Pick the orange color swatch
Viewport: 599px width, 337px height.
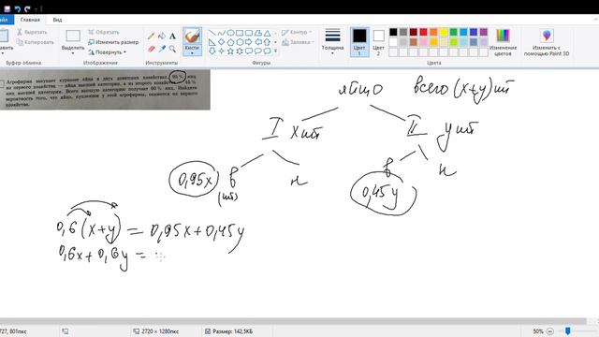(433, 32)
